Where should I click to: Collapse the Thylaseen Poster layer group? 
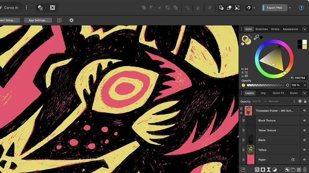click(x=241, y=112)
